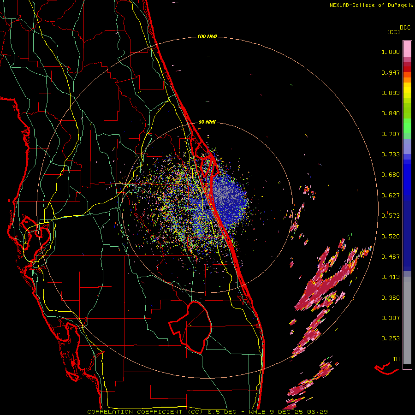This screenshot has width=415, height=415.
Task: Click the 0.307 legend value
Action: click(391, 318)
